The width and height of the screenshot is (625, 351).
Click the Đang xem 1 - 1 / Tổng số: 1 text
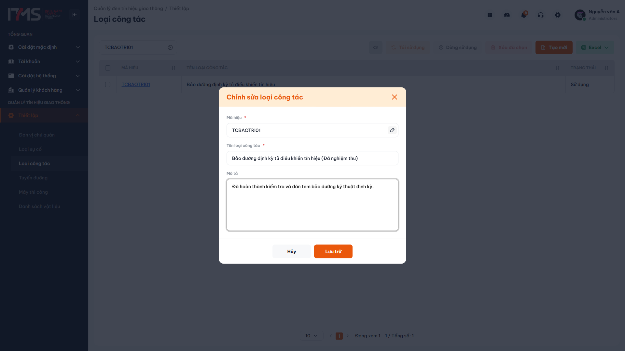(384, 336)
